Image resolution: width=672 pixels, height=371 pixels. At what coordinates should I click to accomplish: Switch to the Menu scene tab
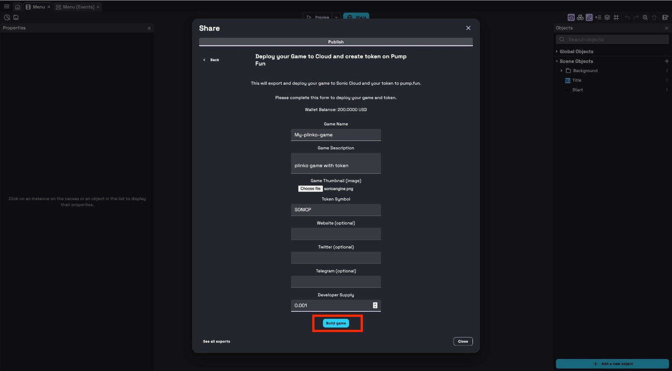tap(38, 7)
